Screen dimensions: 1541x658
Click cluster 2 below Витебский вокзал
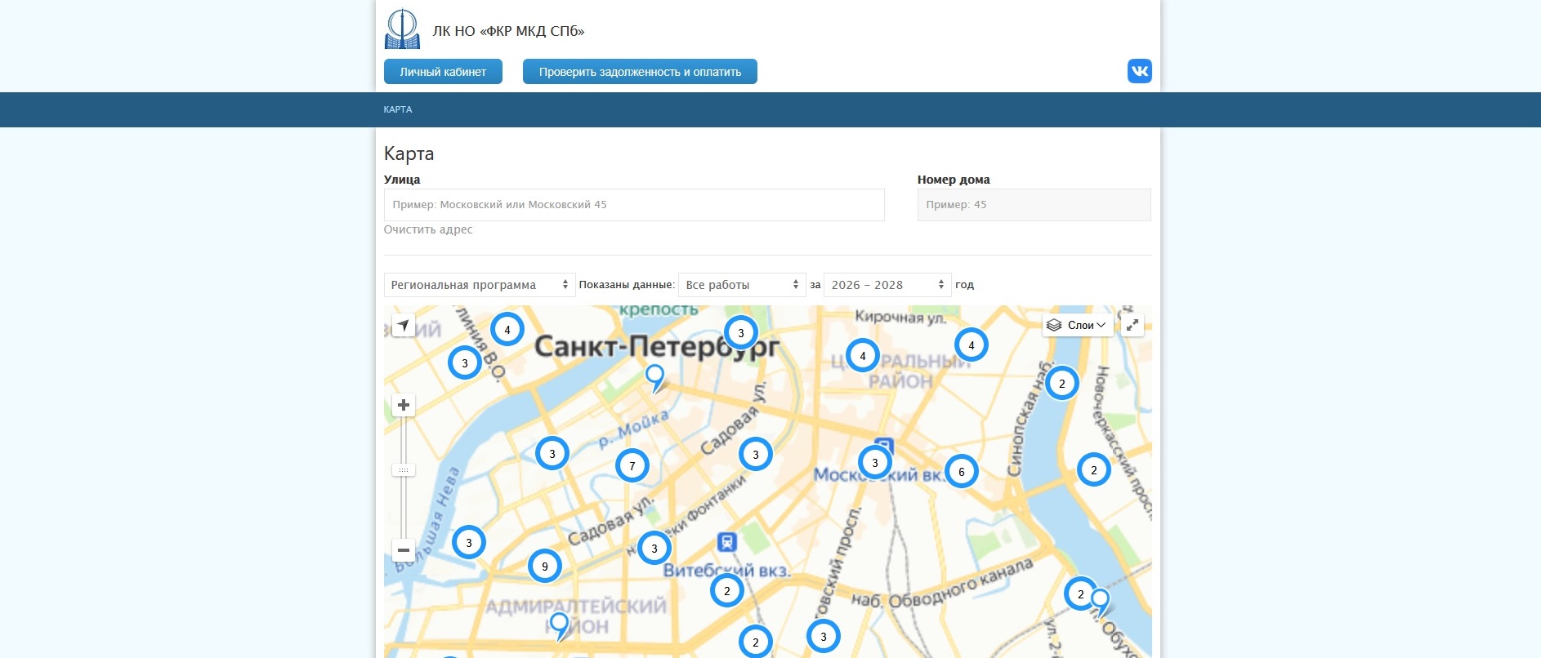[727, 591]
